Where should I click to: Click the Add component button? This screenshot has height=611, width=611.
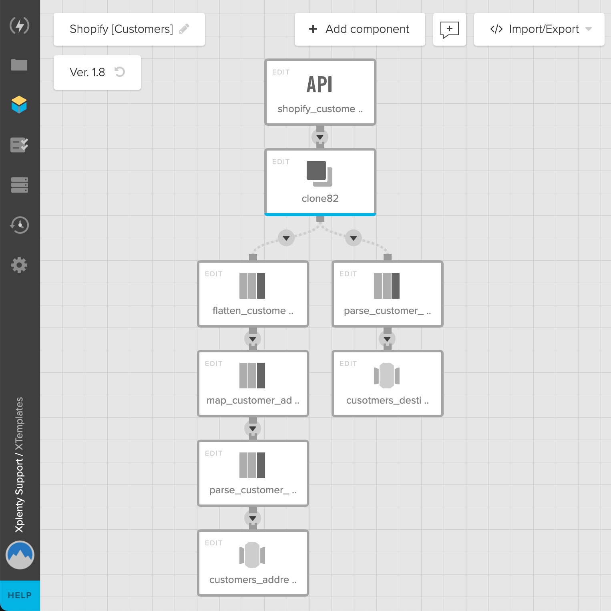pos(360,29)
